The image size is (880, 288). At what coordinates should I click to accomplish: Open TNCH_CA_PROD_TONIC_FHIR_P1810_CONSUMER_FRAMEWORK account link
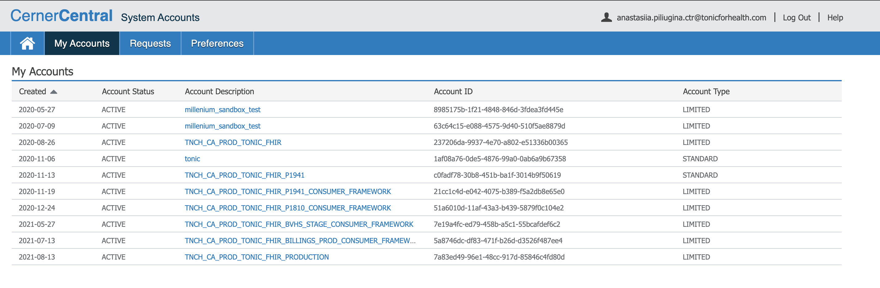(x=288, y=208)
